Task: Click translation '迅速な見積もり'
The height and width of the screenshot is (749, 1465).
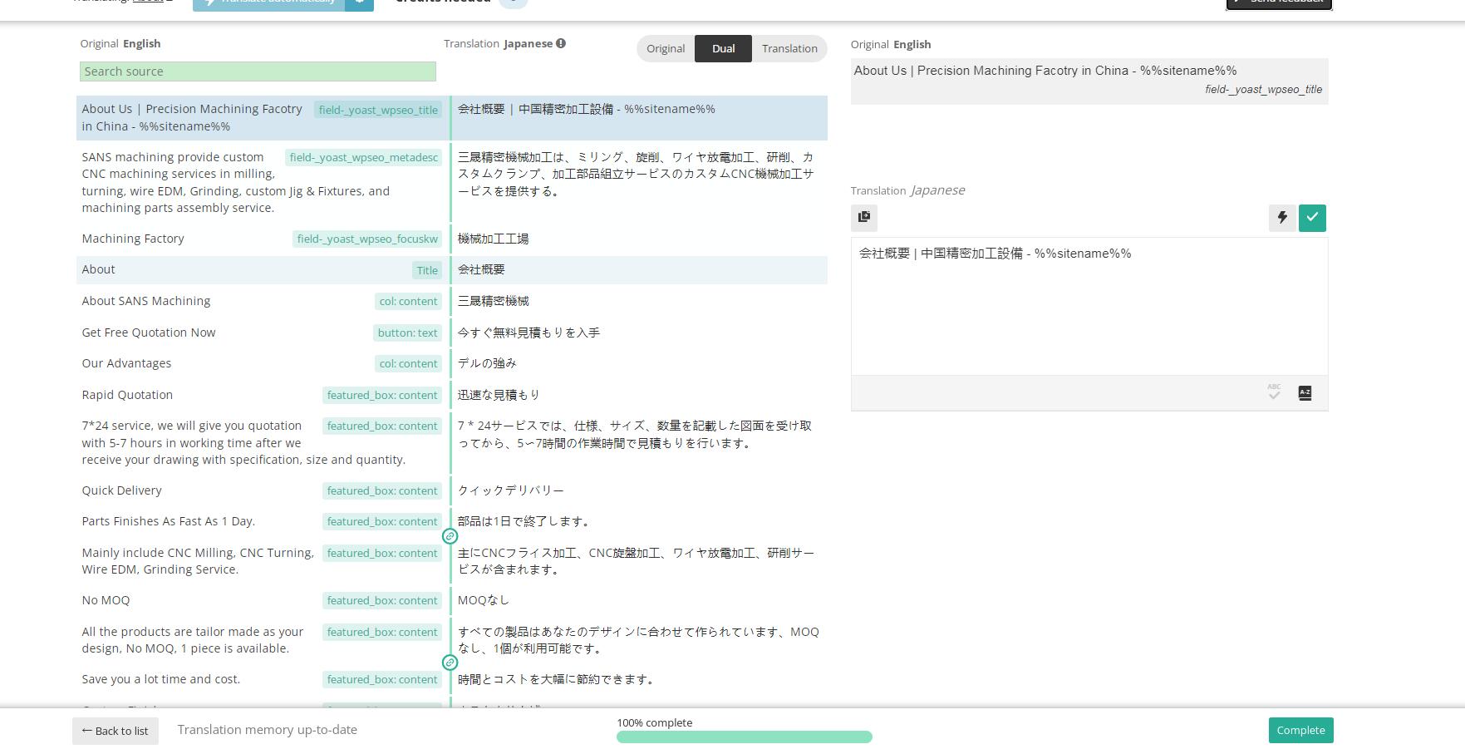Action: coord(499,395)
